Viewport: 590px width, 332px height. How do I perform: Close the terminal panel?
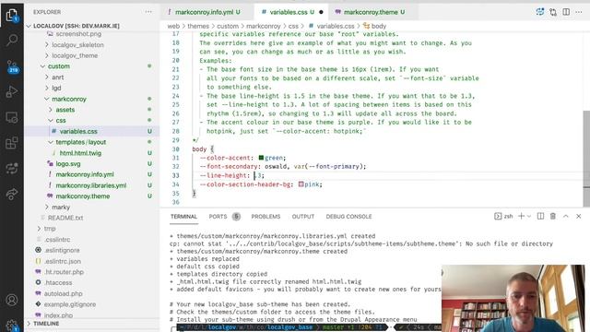tap(578, 216)
